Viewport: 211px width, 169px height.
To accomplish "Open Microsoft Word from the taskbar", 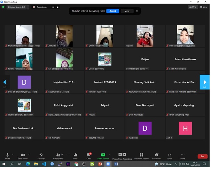I will [x=116, y=164].
